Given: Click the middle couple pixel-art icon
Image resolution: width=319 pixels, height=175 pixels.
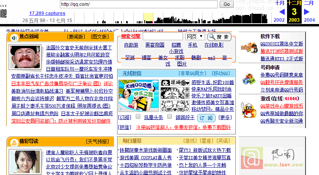Looking at the screenshot, I should click(x=175, y=93).
